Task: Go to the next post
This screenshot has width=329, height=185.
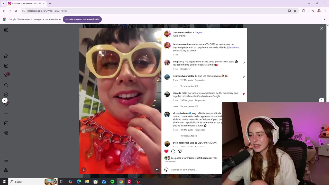Action: coord(322,100)
